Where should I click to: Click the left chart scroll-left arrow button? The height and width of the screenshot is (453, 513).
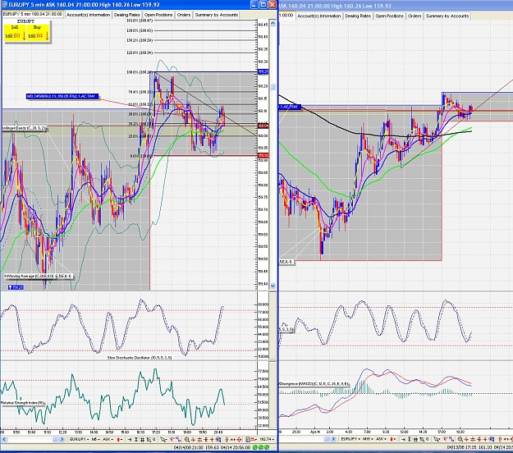pyautogui.click(x=4, y=439)
